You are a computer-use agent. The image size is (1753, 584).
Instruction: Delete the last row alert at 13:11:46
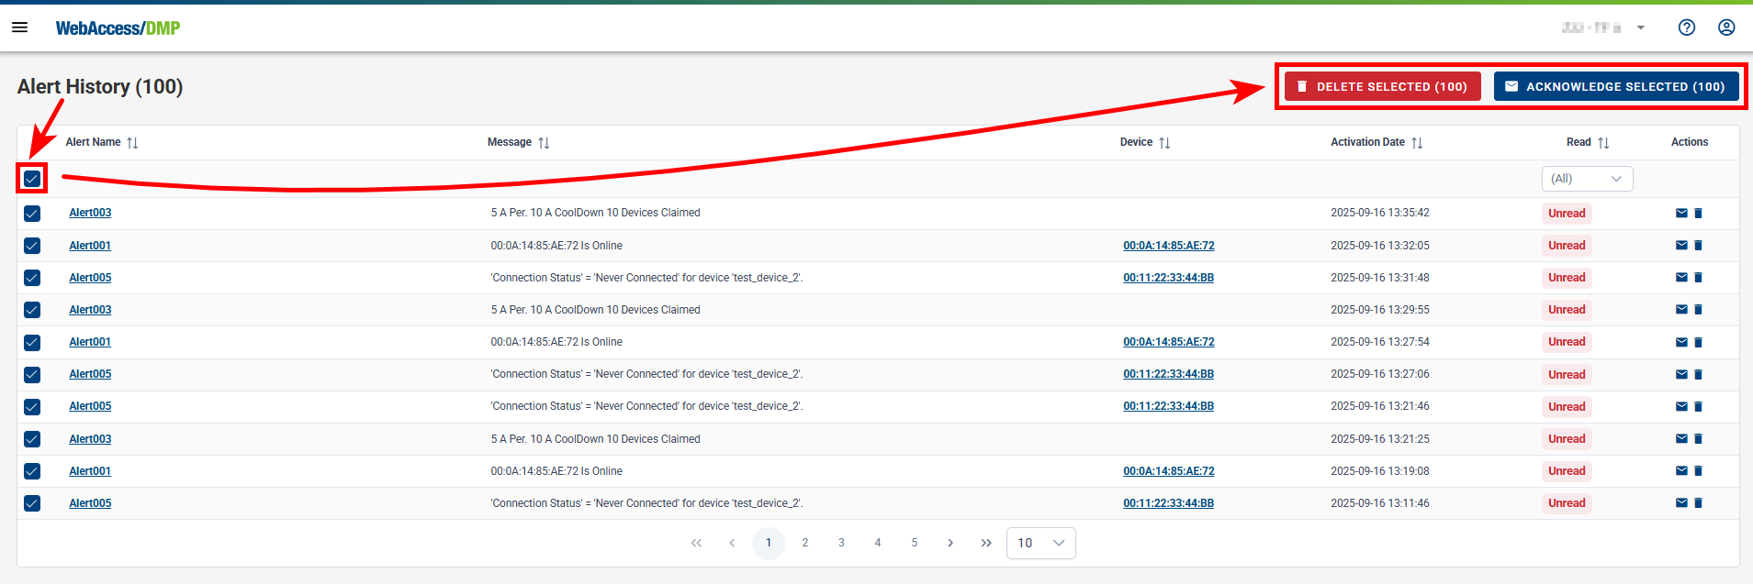(1698, 503)
